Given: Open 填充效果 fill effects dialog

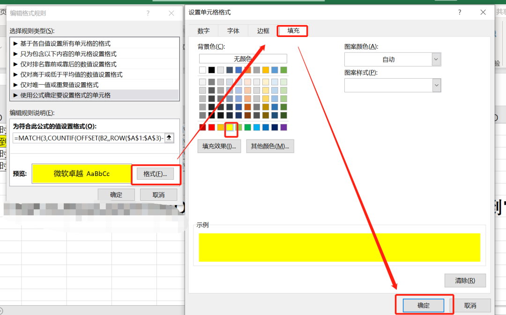Looking at the screenshot, I should tap(219, 147).
